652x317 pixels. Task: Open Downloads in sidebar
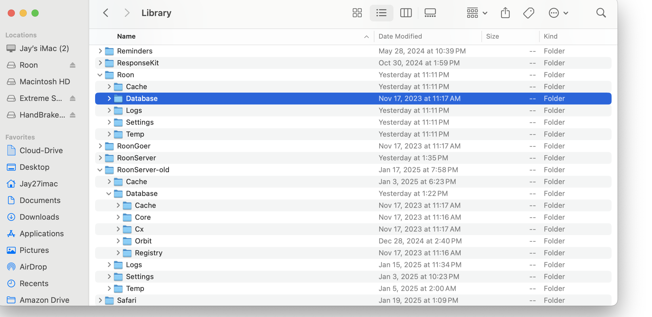tap(33, 217)
